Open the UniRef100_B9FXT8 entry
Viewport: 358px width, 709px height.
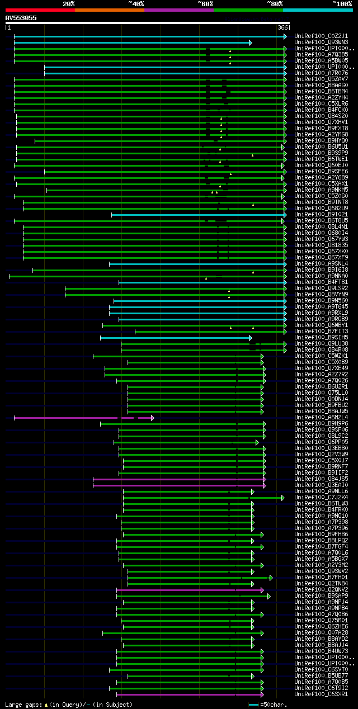321,129
